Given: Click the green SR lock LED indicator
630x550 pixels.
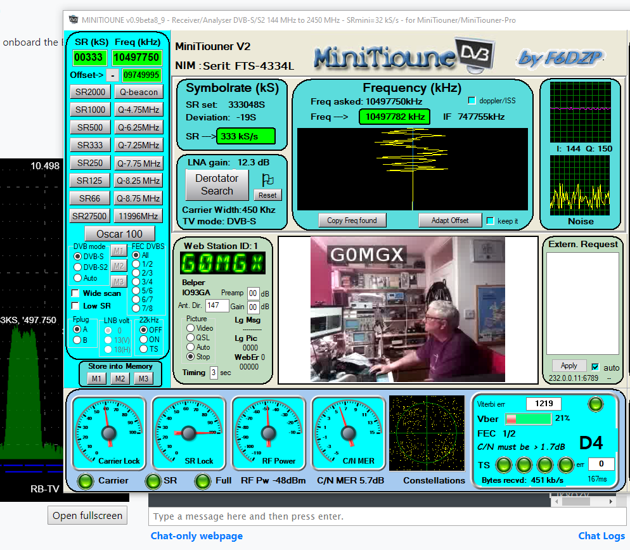Looking at the screenshot, I should (153, 481).
